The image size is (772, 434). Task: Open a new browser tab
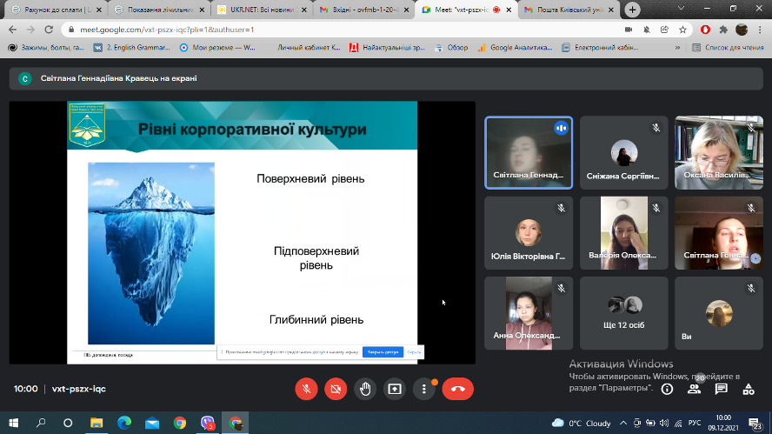click(632, 10)
